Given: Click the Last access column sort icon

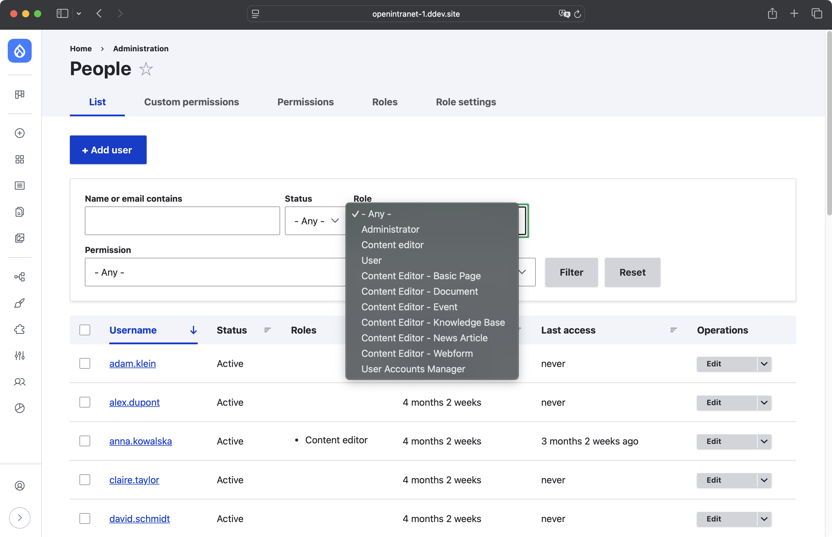Looking at the screenshot, I should [673, 330].
